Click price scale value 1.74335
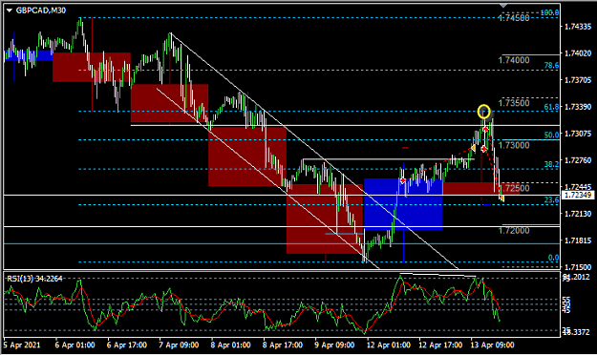 point(578,27)
